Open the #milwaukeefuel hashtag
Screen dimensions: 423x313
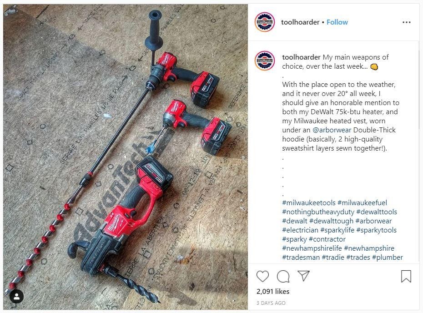click(363, 202)
